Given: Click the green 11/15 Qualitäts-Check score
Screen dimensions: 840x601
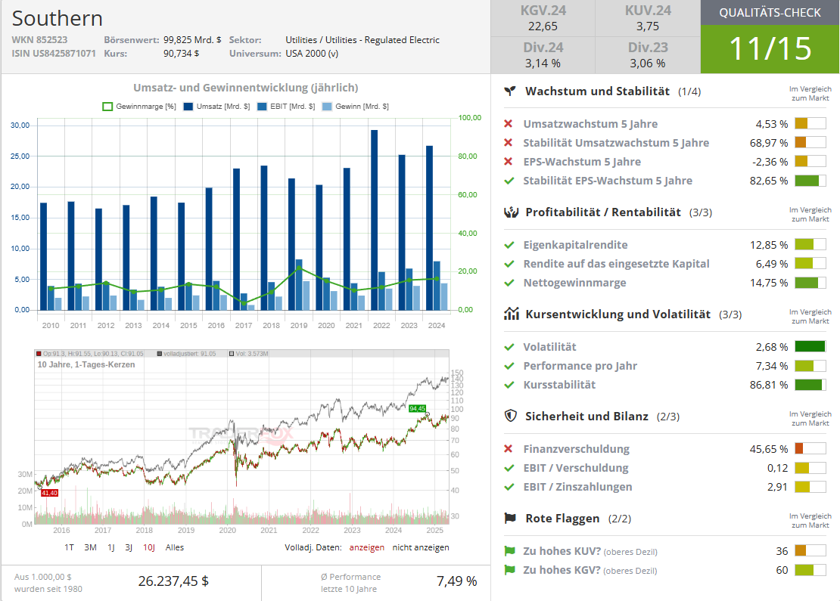Looking at the screenshot, I should (x=770, y=48).
